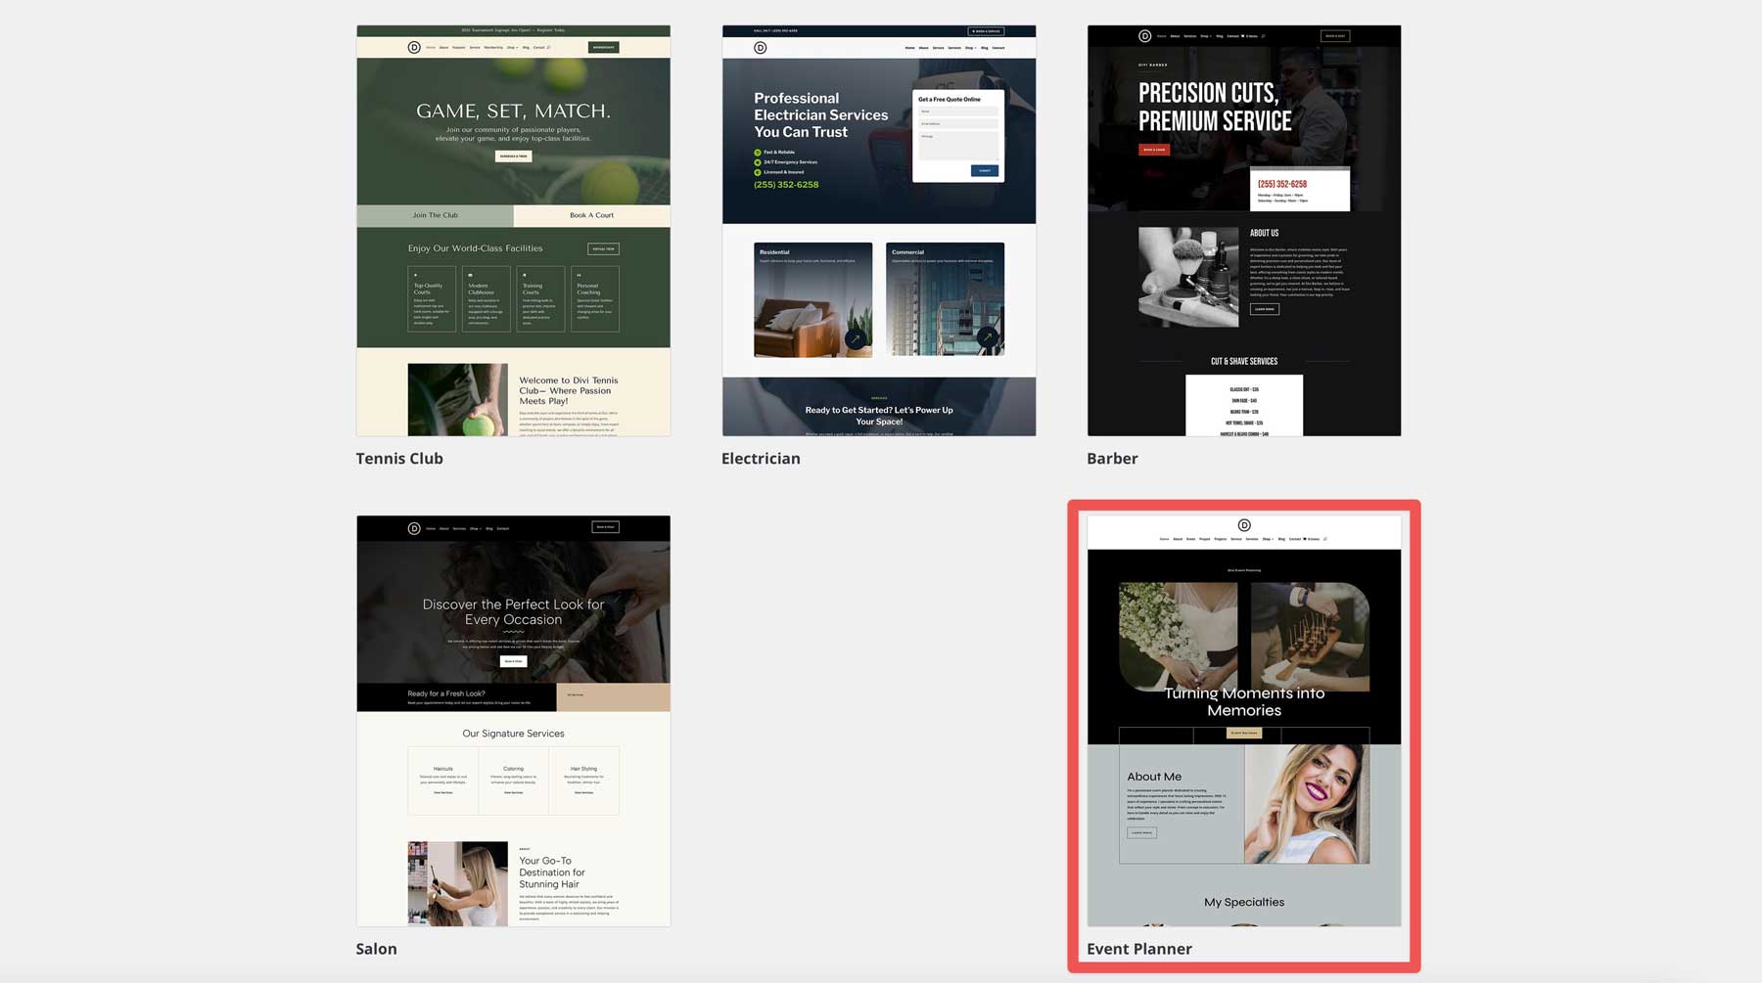Click the search icon in the Tennis Club navigation
Image resolution: width=1762 pixels, height=983 pixels.
click(548, 47)
